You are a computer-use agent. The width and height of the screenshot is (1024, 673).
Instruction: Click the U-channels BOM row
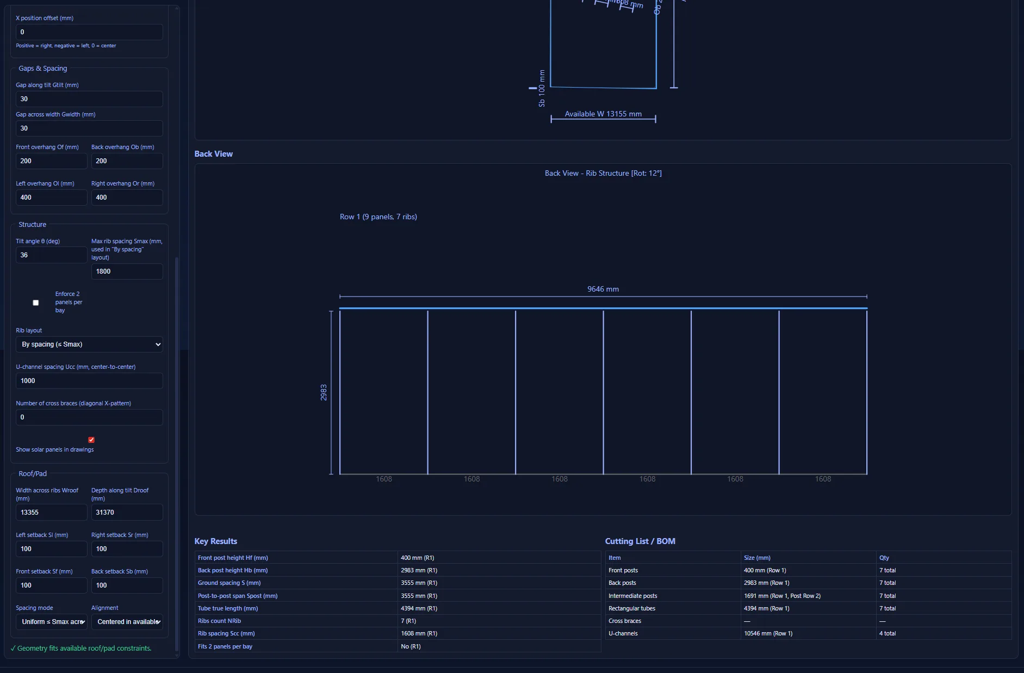808,633
